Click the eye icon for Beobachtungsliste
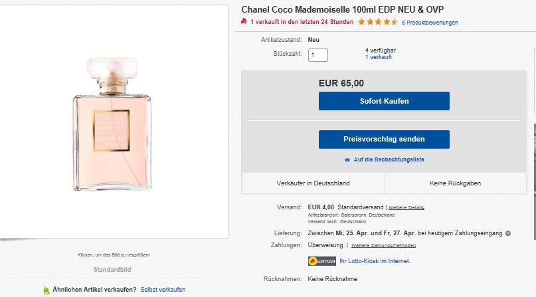536x297 pixels. [347, 160]
